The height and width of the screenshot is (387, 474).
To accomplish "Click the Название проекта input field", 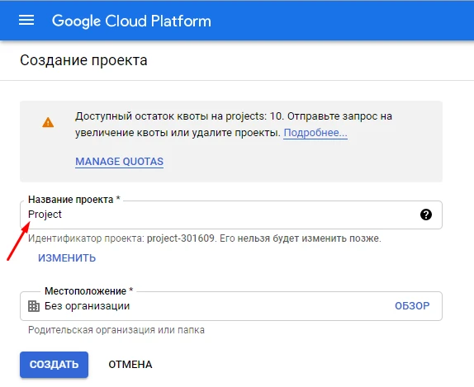I will [x=231, y=215].
